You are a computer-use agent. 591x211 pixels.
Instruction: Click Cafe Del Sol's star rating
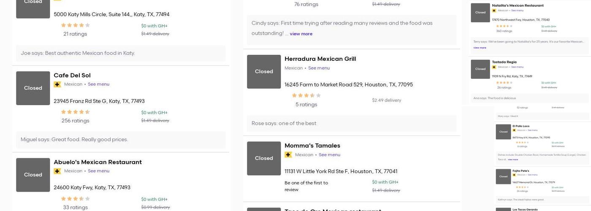pos(76,112)
